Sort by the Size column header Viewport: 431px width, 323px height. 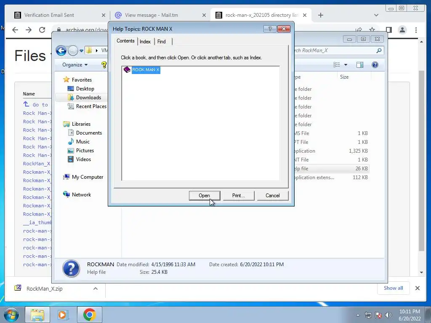pyautogui.click(x=344, y=77)
